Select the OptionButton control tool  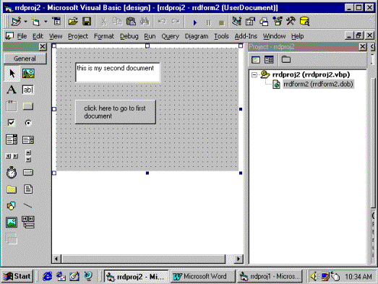(28, 123)
